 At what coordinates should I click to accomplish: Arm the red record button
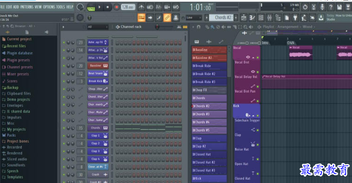tap(116, 7)
